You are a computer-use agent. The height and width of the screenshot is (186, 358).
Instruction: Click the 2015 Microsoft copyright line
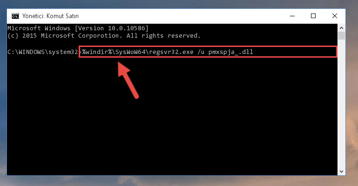[x=104, y=36]
